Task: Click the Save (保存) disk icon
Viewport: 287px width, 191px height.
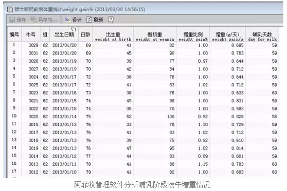Action: (12, 20)
